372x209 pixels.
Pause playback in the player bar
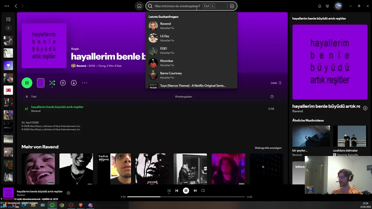[186, 191]
